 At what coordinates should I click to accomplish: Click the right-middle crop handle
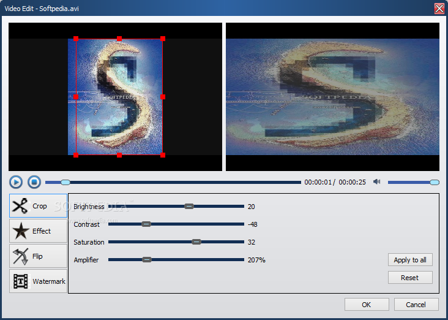163,97
